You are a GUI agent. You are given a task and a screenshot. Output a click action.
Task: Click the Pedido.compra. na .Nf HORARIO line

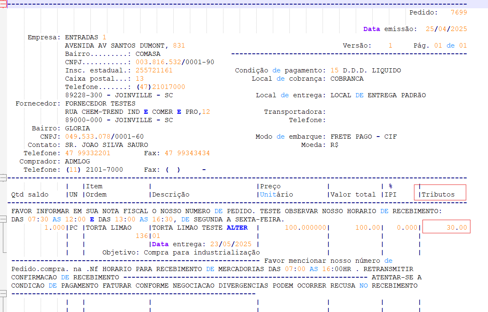212,269
